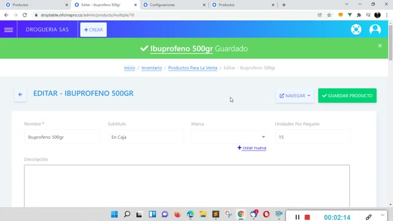393x221 pixels.
Task: Click the Guardar Producto button
Action: [x=347, y=96]
